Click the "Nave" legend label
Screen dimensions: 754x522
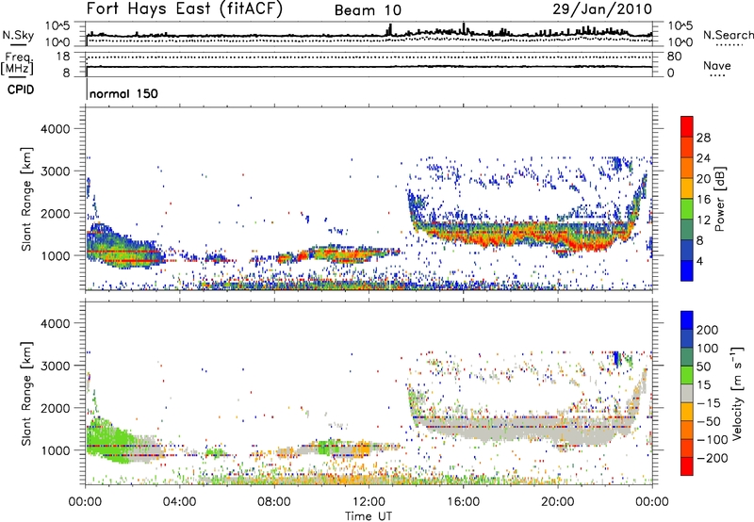(x=717, y=65)
